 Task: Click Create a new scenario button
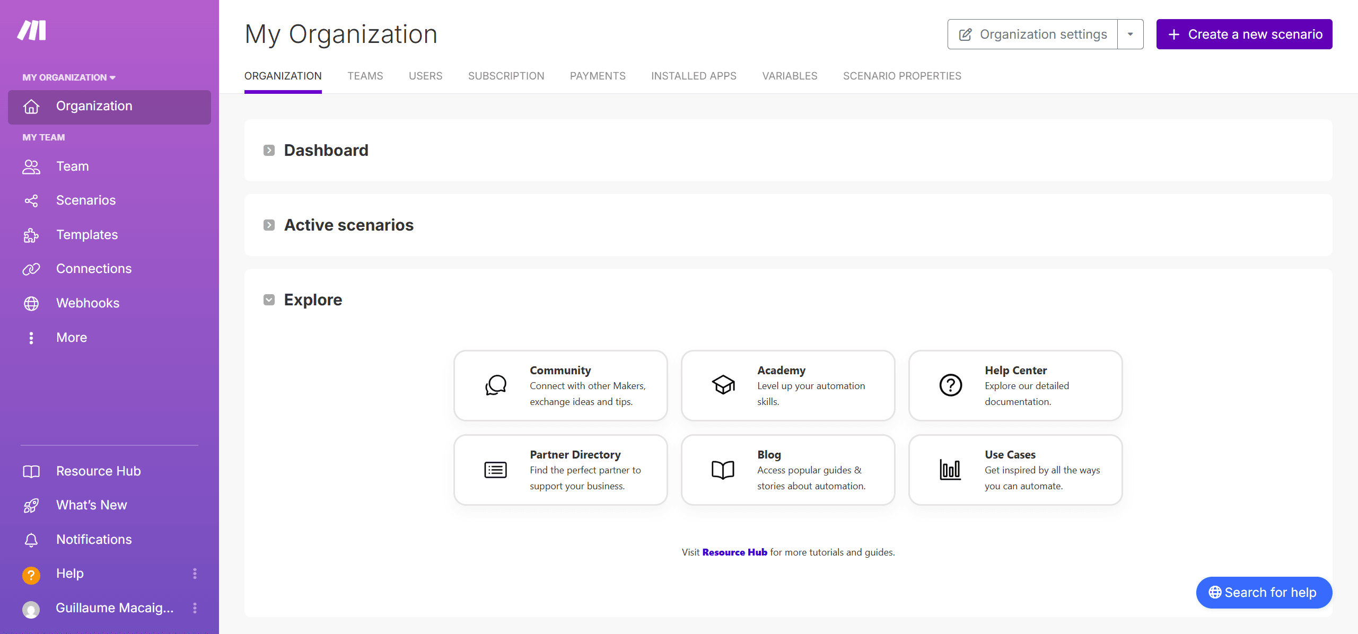coord(1244,34)
